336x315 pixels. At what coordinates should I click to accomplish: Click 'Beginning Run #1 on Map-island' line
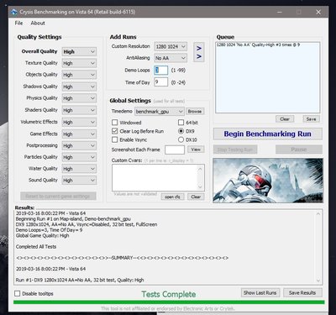73,218
